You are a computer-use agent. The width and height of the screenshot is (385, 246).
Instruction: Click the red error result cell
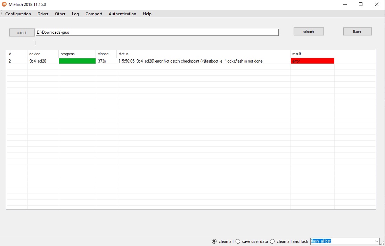(x=312, y=61)
